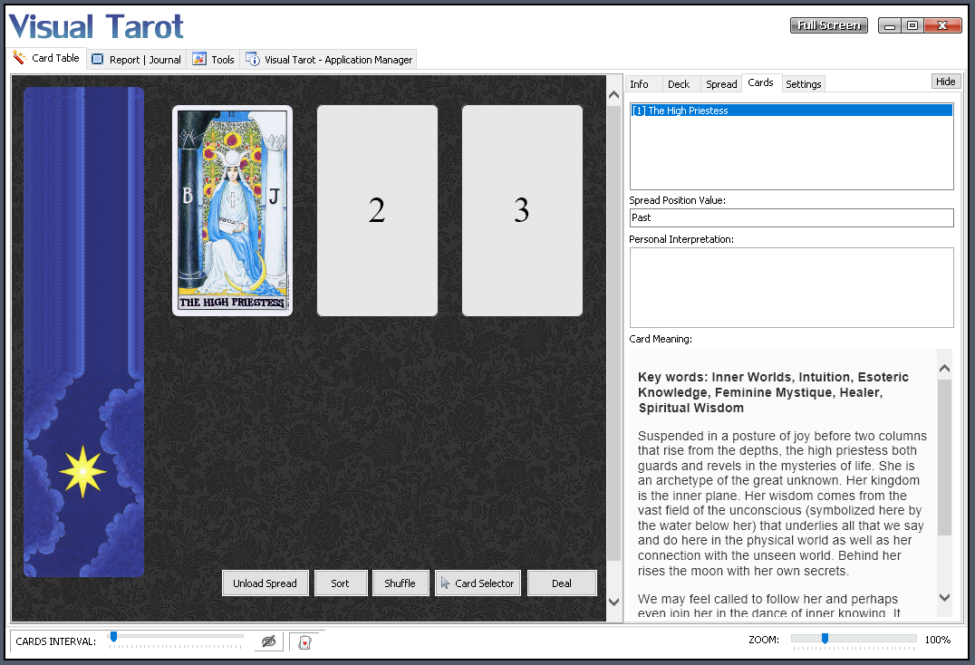Hide the side panel with Hide button
This screenshot has width=975, height=665.
(x=945, y=82)
